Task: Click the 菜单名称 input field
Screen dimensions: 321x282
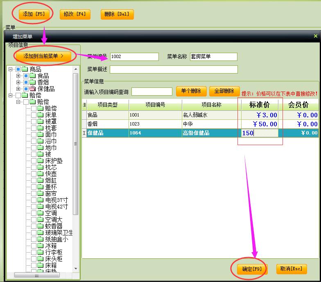Action: [214, 56]
